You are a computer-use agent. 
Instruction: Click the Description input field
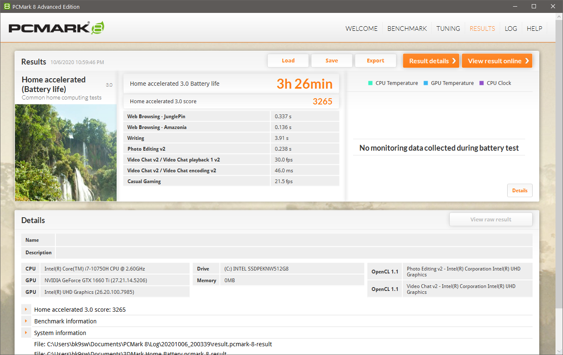tap(294, 253)
